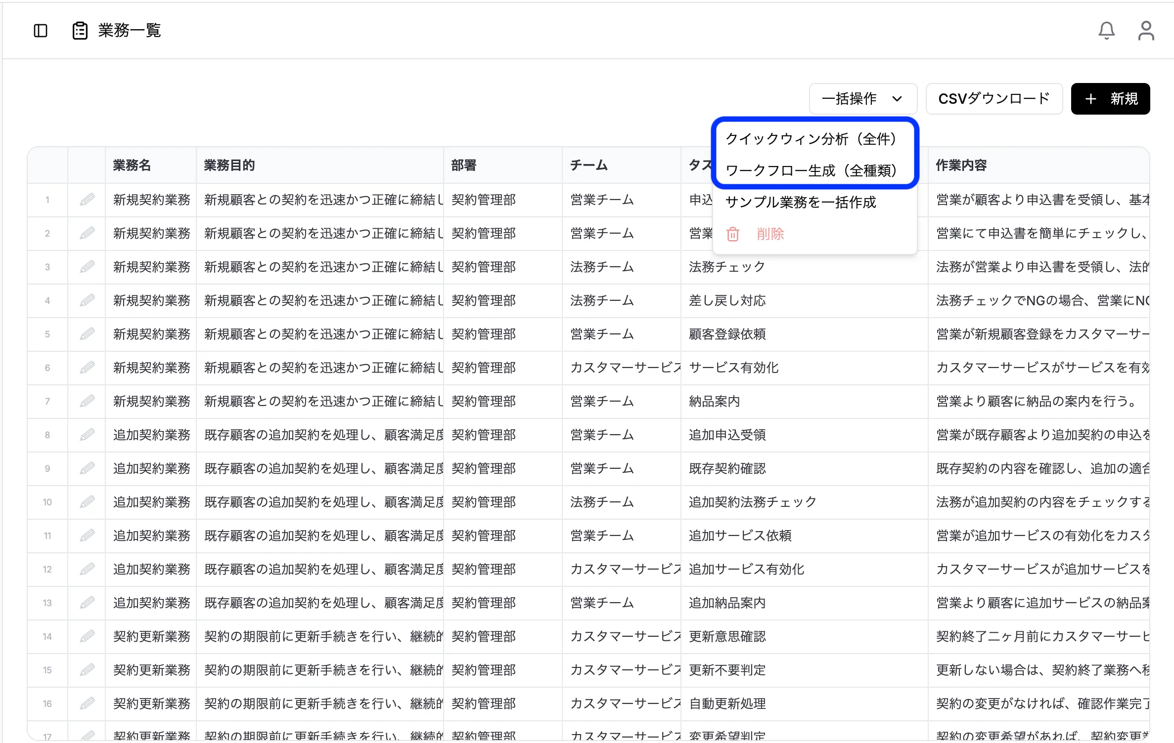
Task: Click the edit pencil in row 4
Action: pyautogui.click(x=87, y=301)
